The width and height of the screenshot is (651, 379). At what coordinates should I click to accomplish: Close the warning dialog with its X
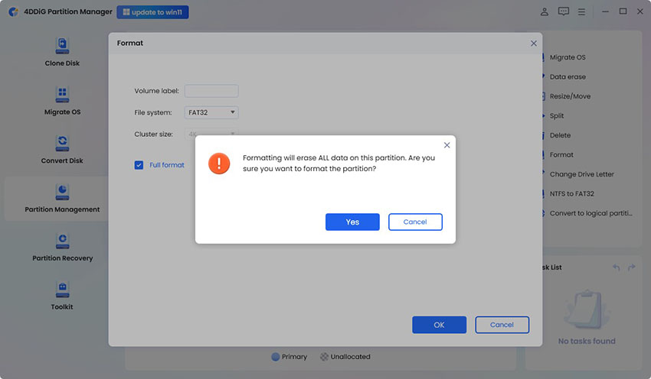(x=447, y=145)
